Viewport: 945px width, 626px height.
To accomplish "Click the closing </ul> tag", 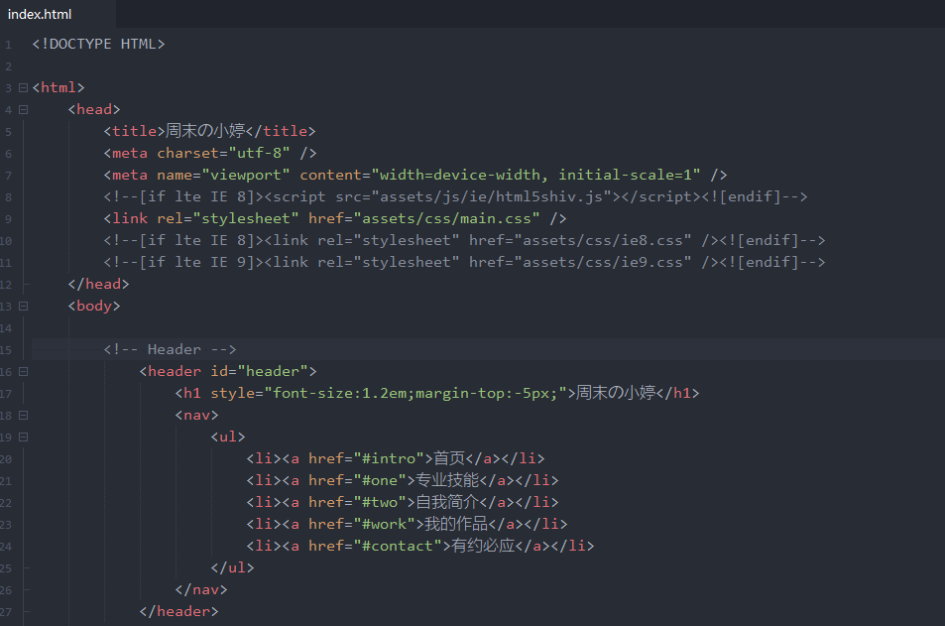I will coord(232,568).
